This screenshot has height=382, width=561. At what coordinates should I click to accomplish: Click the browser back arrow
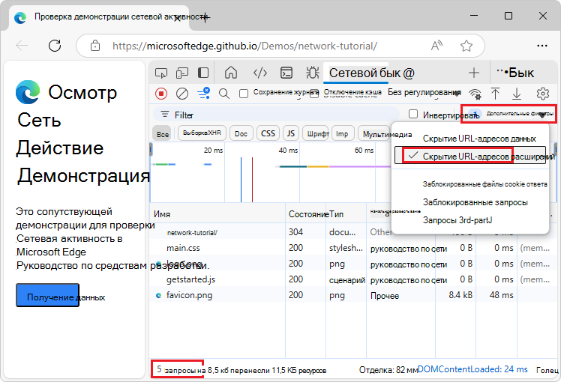point(22,46)
